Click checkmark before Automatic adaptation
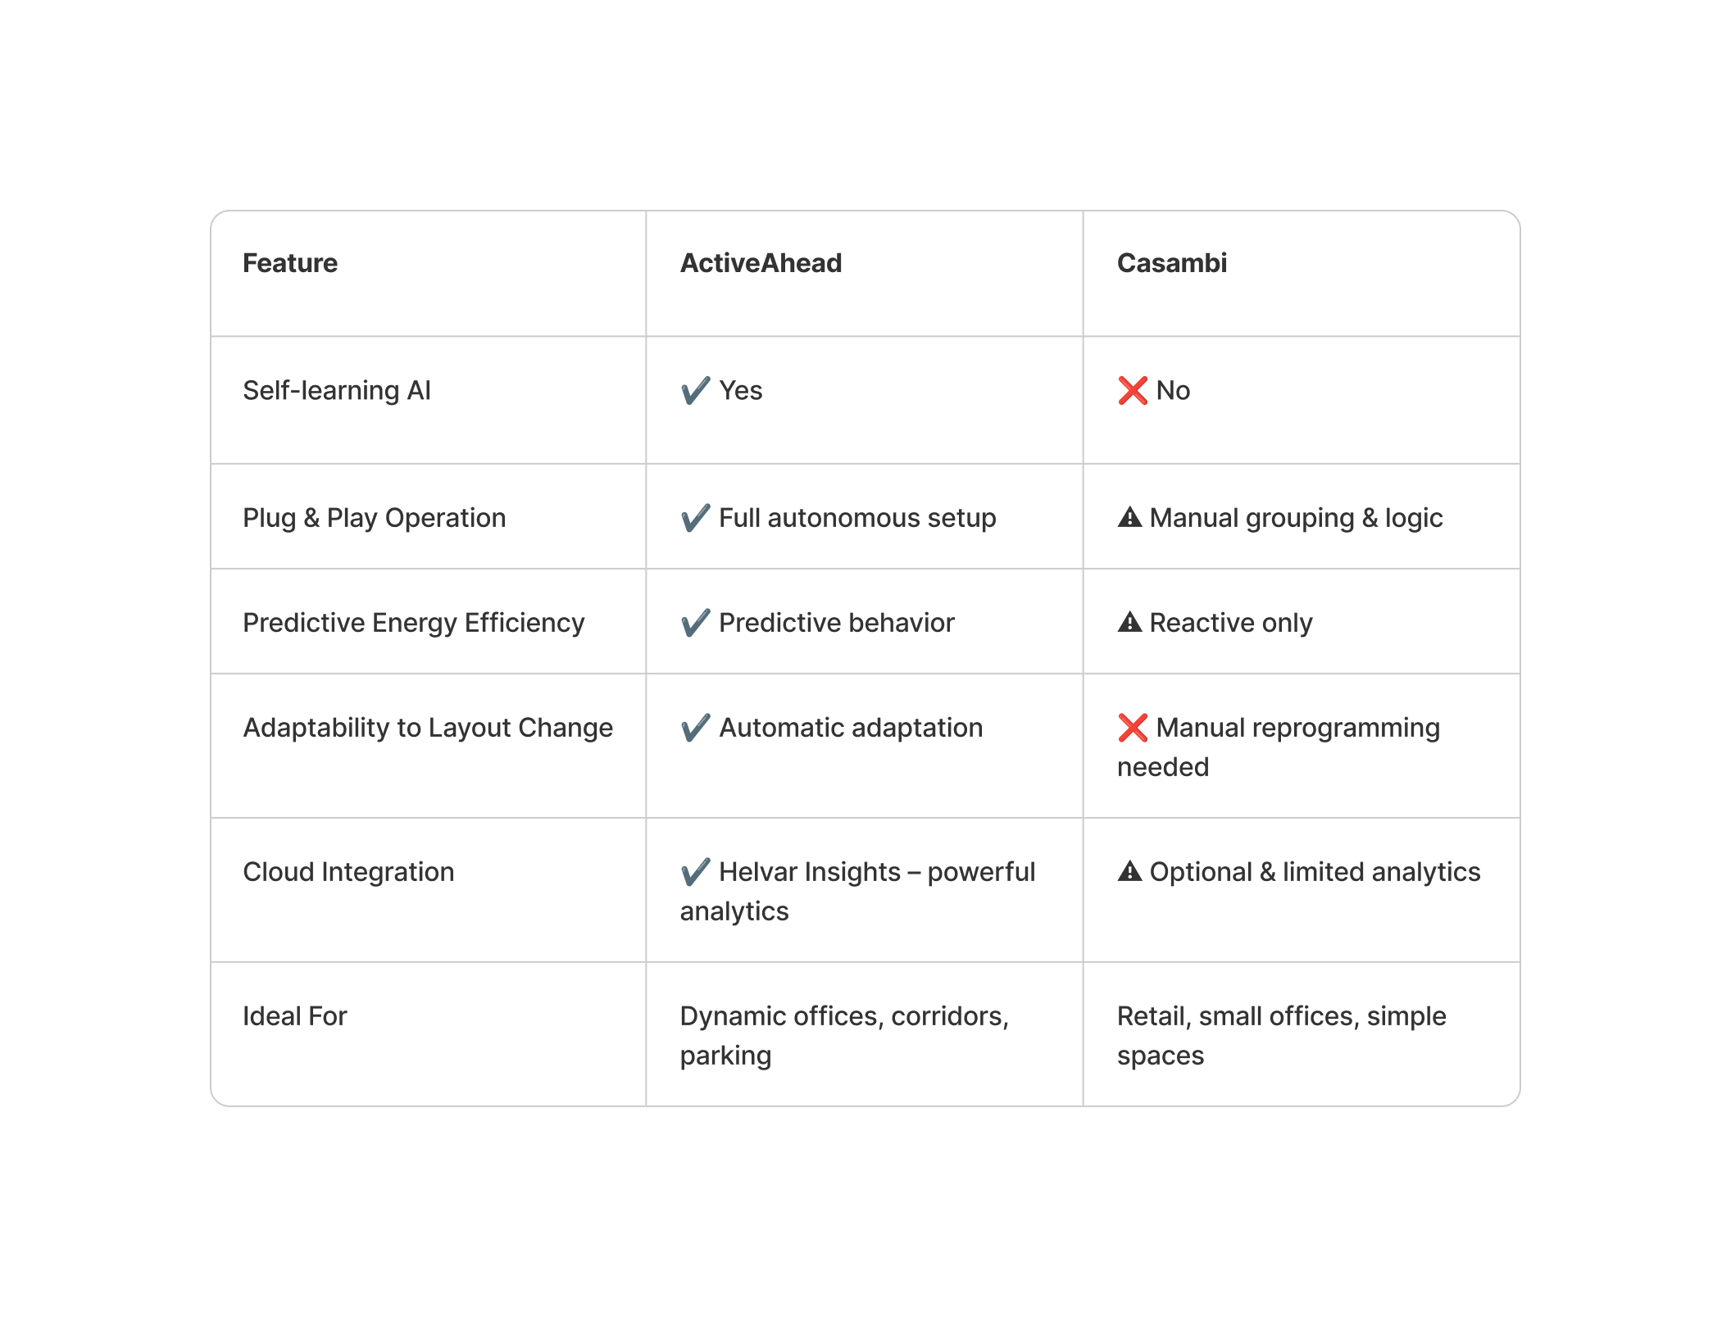The image size is (1731, 1317). pyautogui.click(x=695, y=728)
